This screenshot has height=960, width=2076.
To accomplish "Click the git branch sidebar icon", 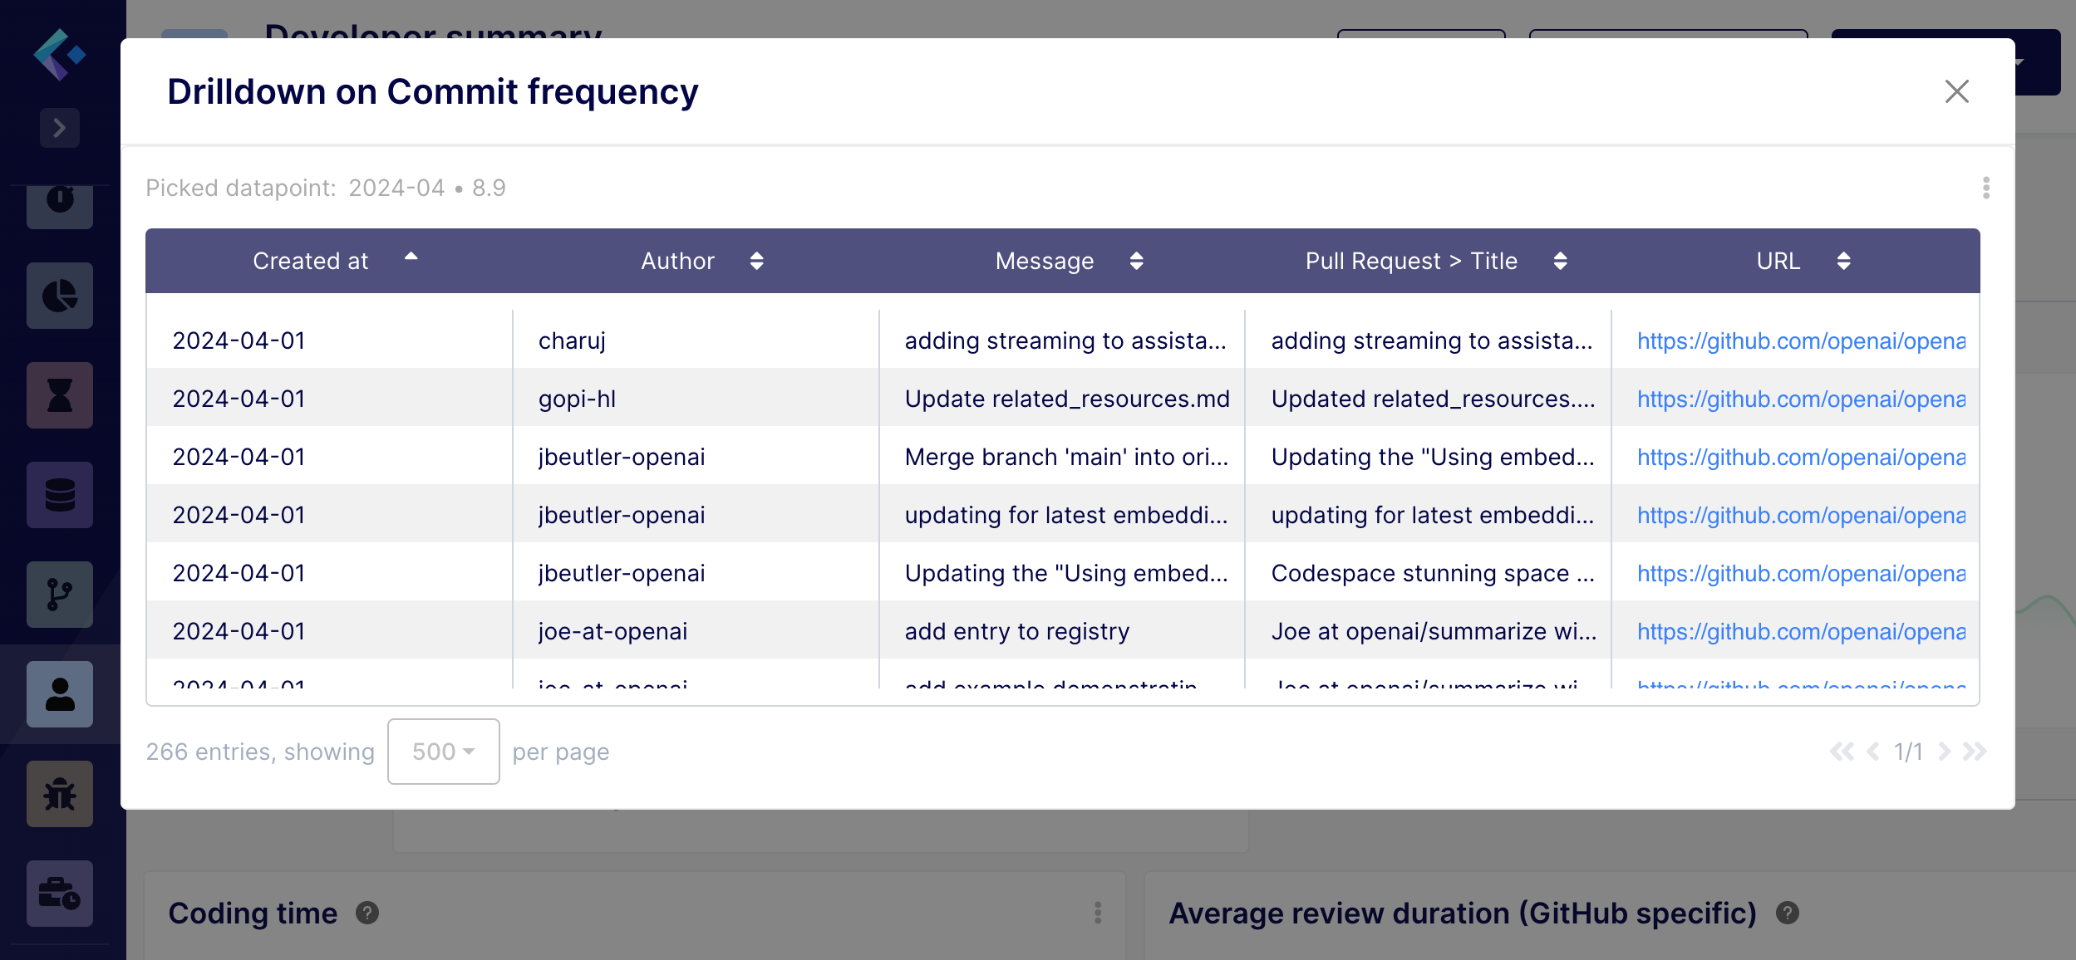I will point(59,595).
